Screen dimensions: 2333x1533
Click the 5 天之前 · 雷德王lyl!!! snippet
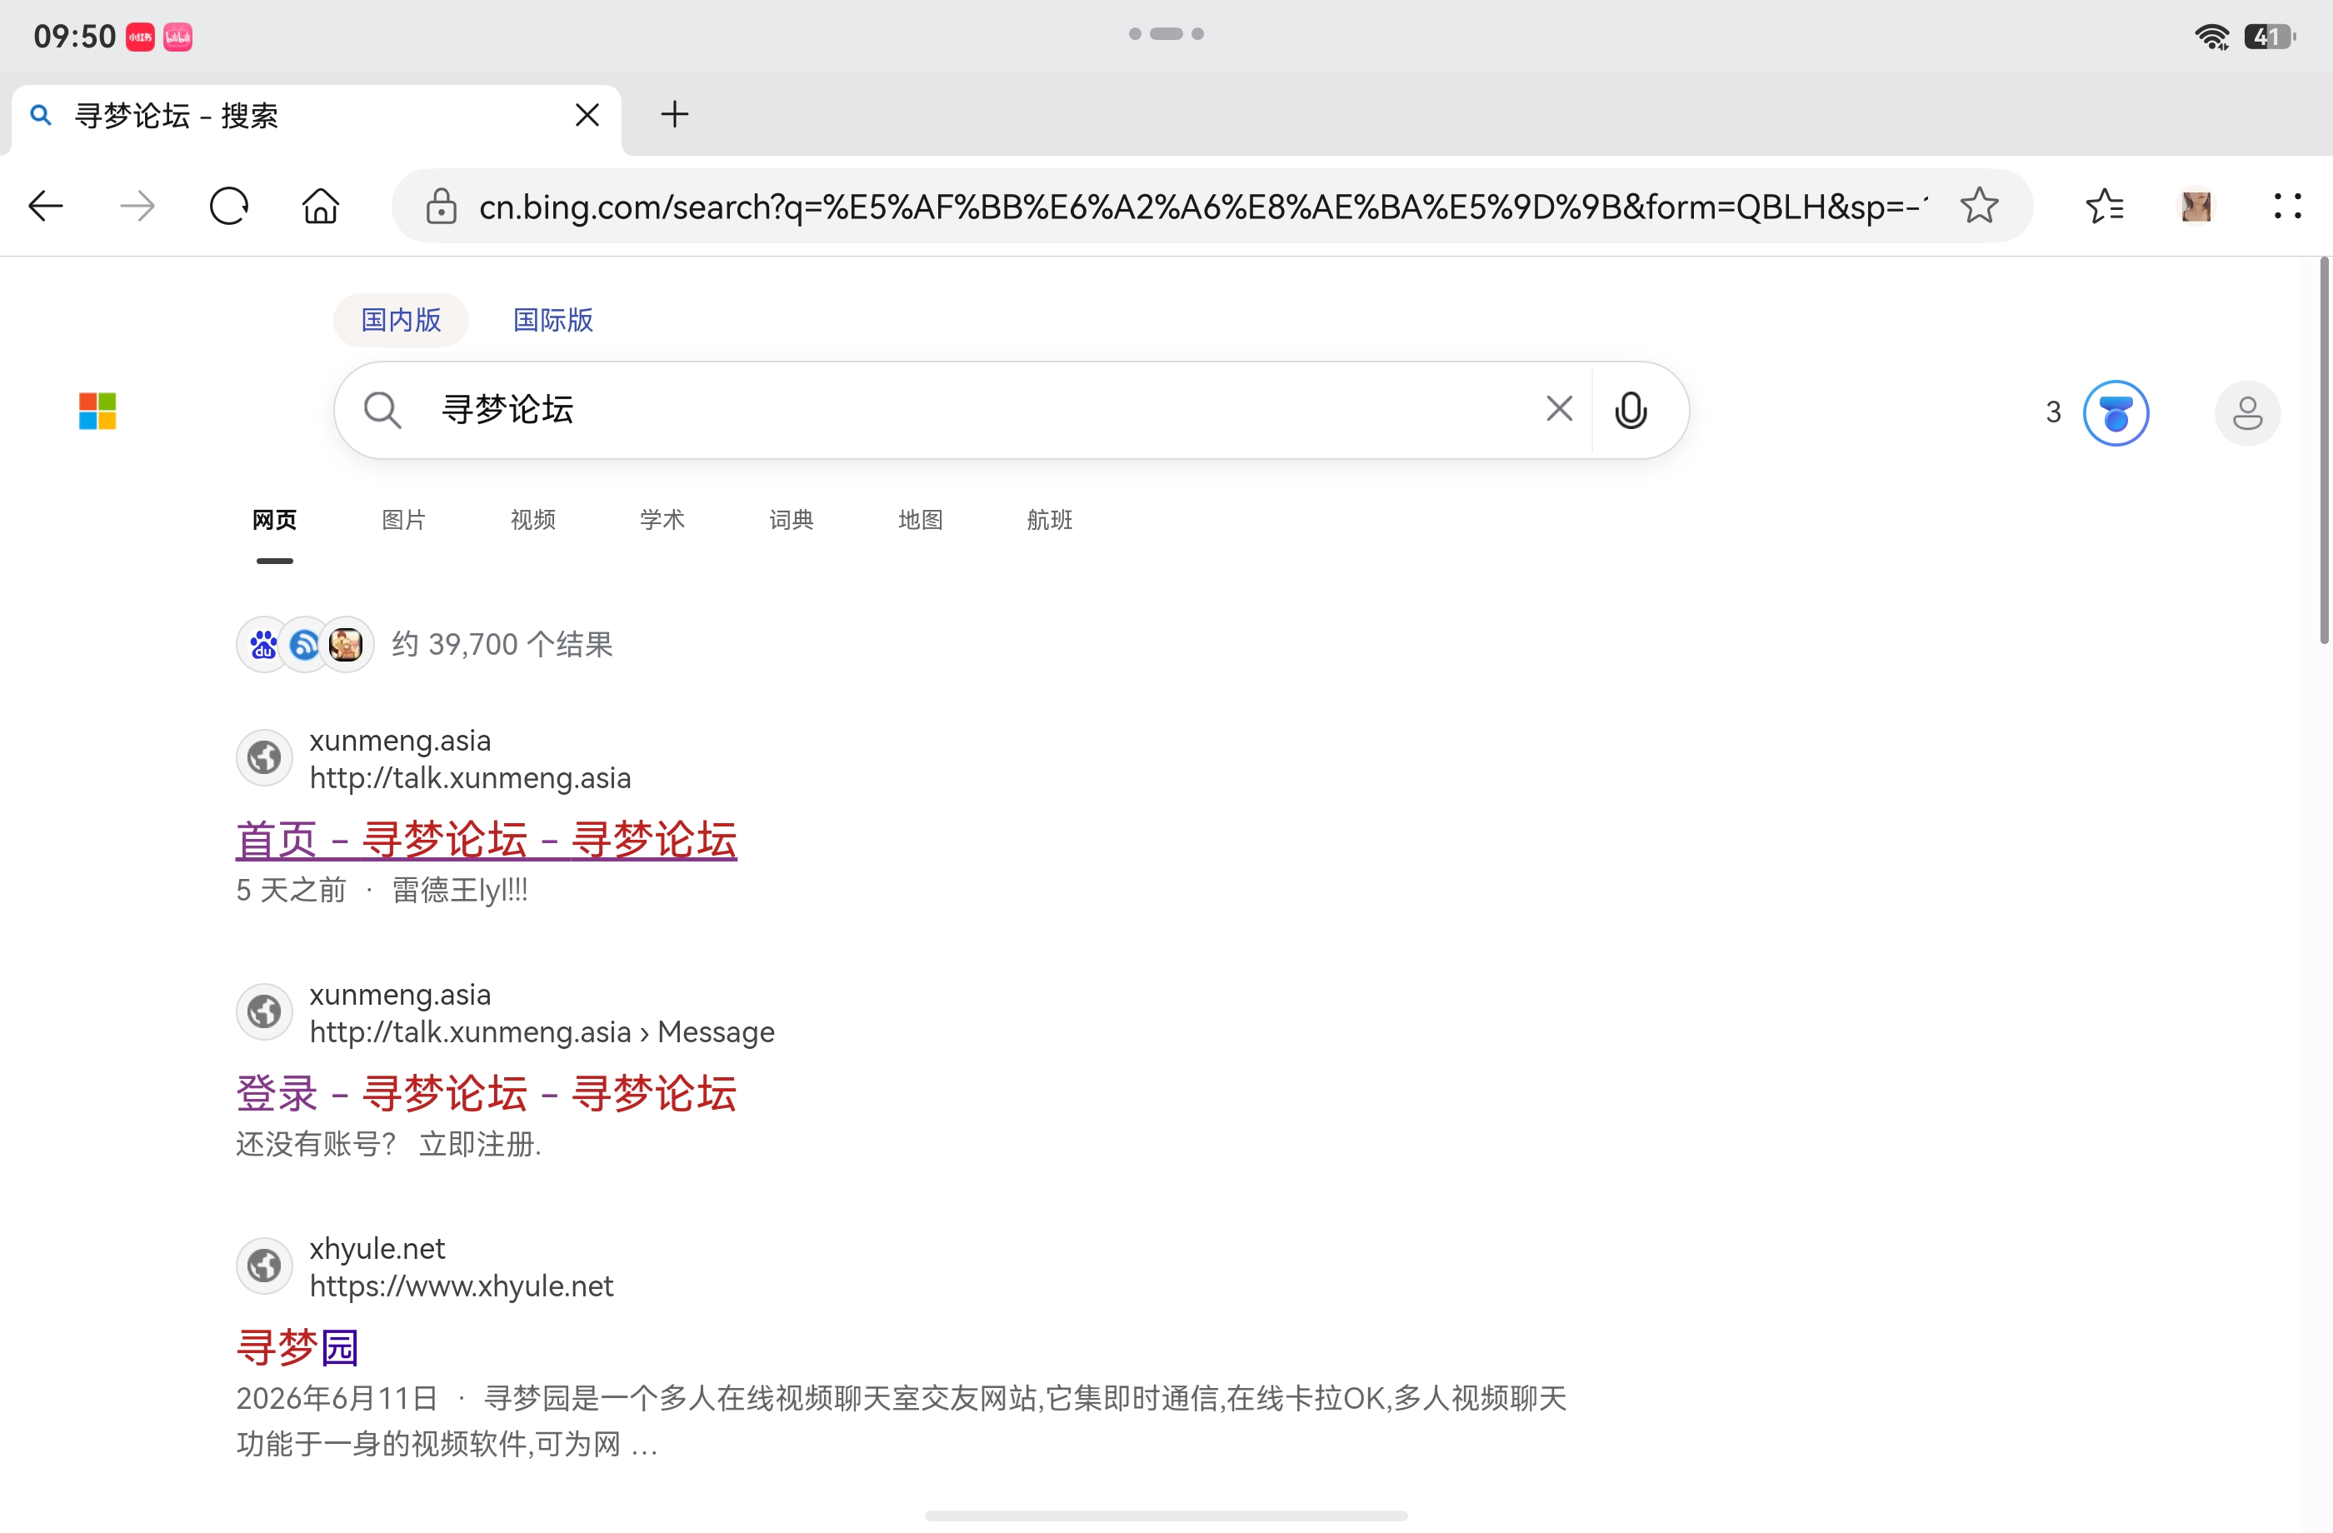(382, 891)
